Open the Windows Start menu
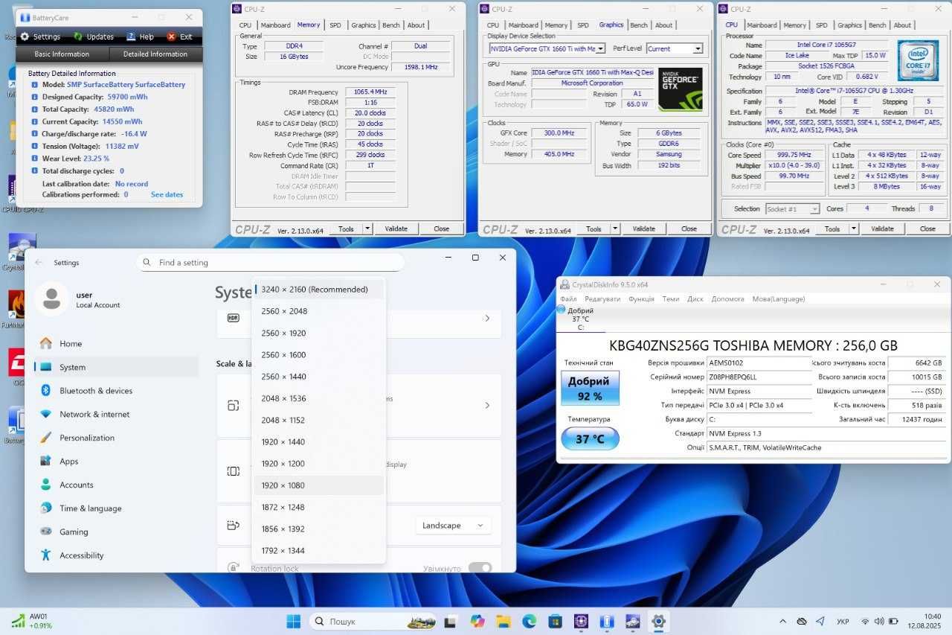Screen dimensions: 952x635 pos(295,621)
